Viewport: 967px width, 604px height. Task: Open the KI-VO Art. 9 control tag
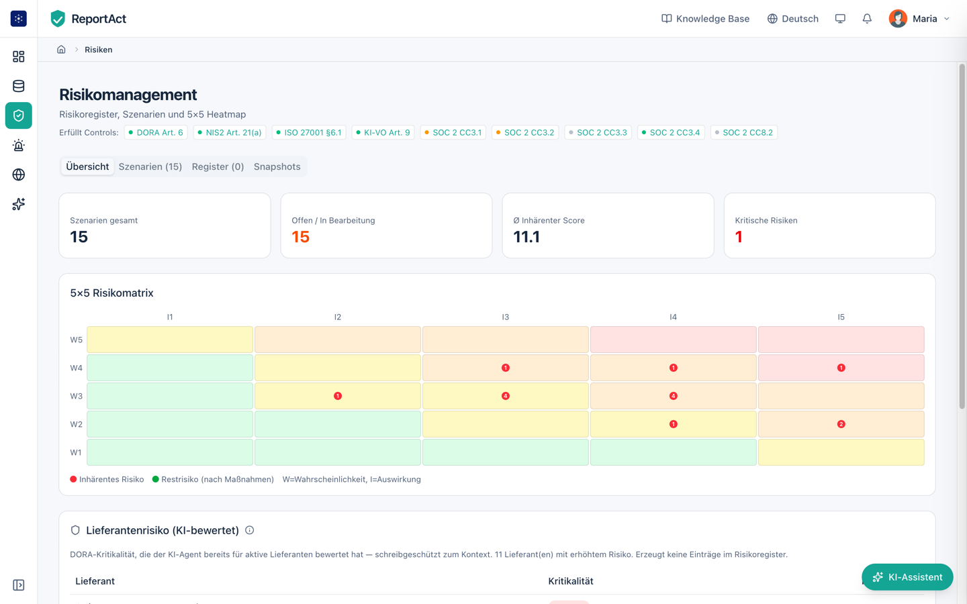click(x=383, y=132)
